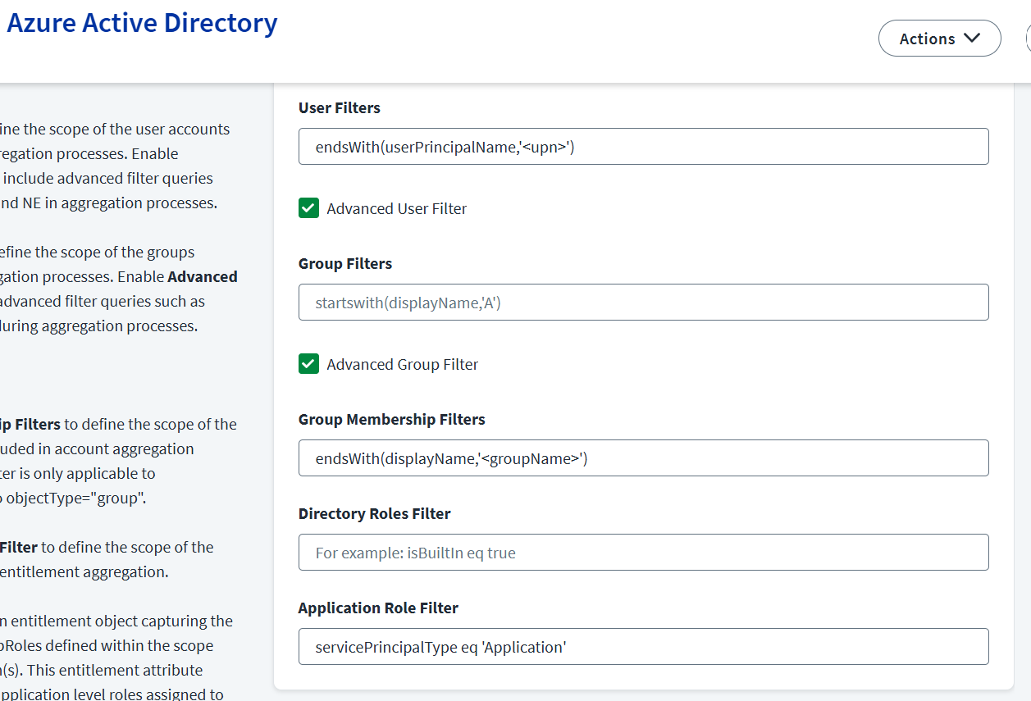
Task: Uncheck the Advanced User Filter checkbox
Action: (308, 208)
